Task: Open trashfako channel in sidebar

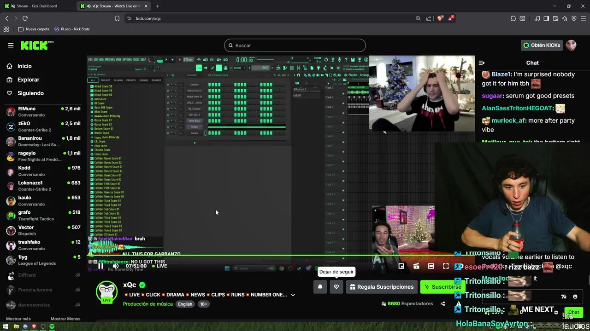Action: coord(43,245)
